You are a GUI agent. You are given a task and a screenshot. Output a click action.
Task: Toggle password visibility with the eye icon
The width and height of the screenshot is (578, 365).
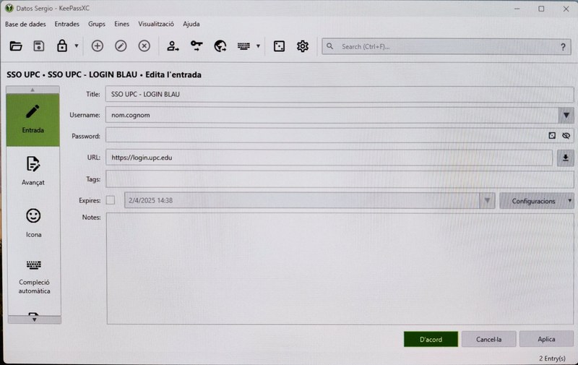[x=566, y=135]
